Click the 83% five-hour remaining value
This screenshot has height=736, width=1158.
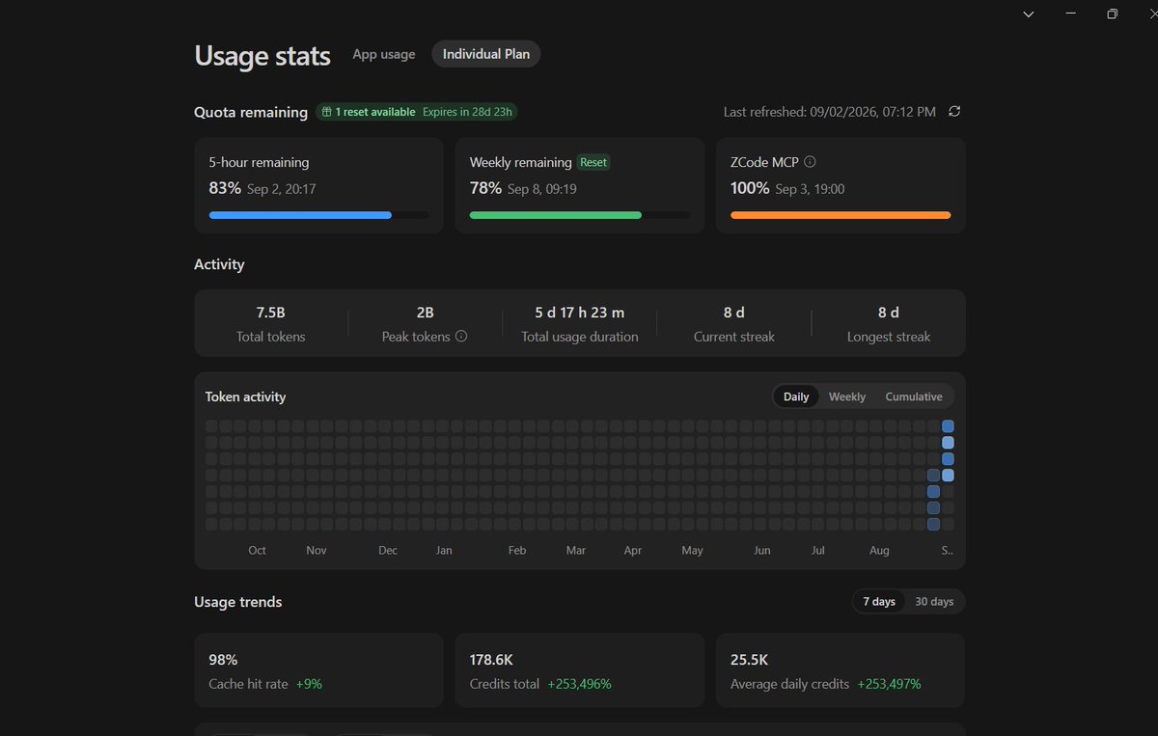tap(225, 188)
